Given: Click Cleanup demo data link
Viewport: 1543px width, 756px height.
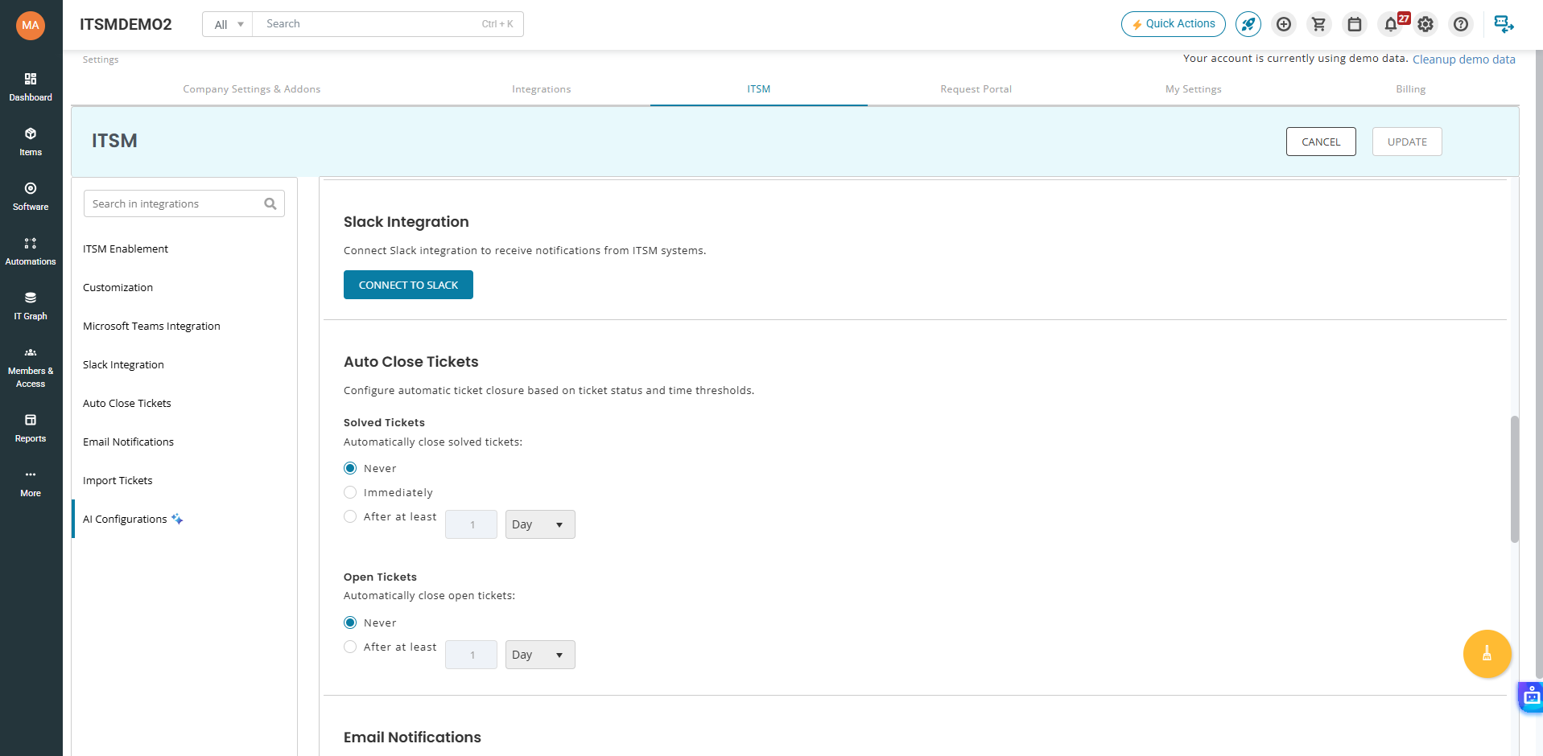Looking at the screenshot, I should tap(1464, 60).
